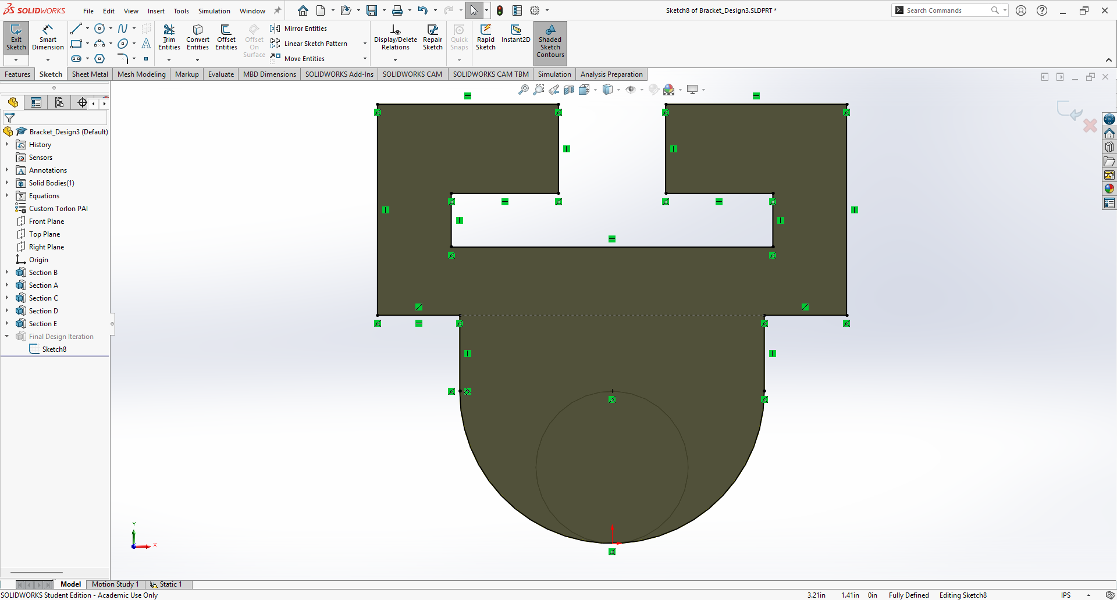Click the Save icon
The image size is (1117, 600).
(x=372, y=10)
